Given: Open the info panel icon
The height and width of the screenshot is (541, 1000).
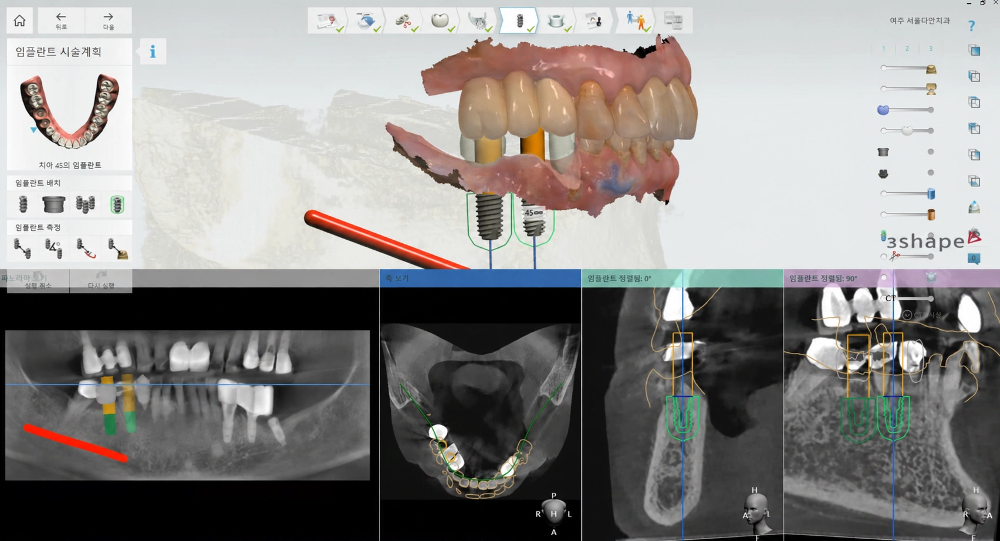Looking at the screenshot, I should pyautogui.click(x=153, y=52).
